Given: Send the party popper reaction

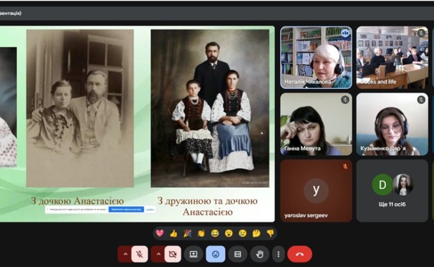Looking at the screenshot, I should (x=187, y=233).
